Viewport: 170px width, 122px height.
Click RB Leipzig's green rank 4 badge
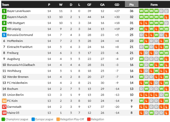(4, 29)
